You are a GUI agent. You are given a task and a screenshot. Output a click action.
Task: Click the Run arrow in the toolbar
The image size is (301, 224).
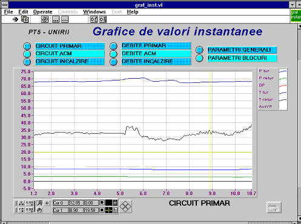pos(15,19)
